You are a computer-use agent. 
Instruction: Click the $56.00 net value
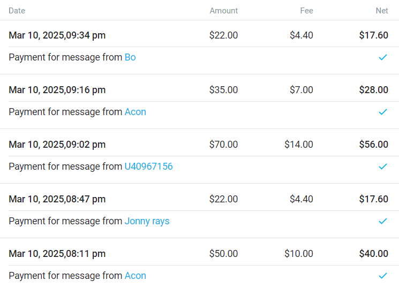coord(373,145)
